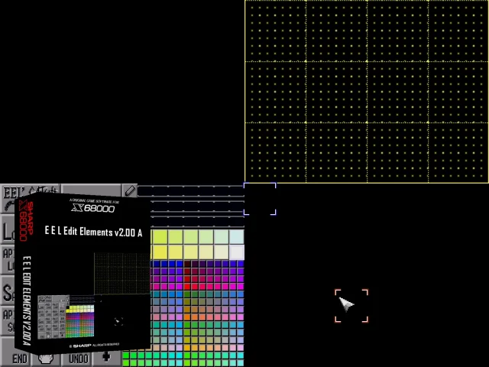This screenshot has width=489, height=367.
Task: Click the blank gray field left of pencil icon
Action: pyautogui.click(x=92, y=190)
